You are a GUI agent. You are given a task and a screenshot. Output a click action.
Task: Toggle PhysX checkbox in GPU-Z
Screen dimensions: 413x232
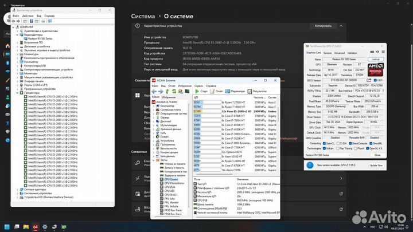click(x=355, y=148)
